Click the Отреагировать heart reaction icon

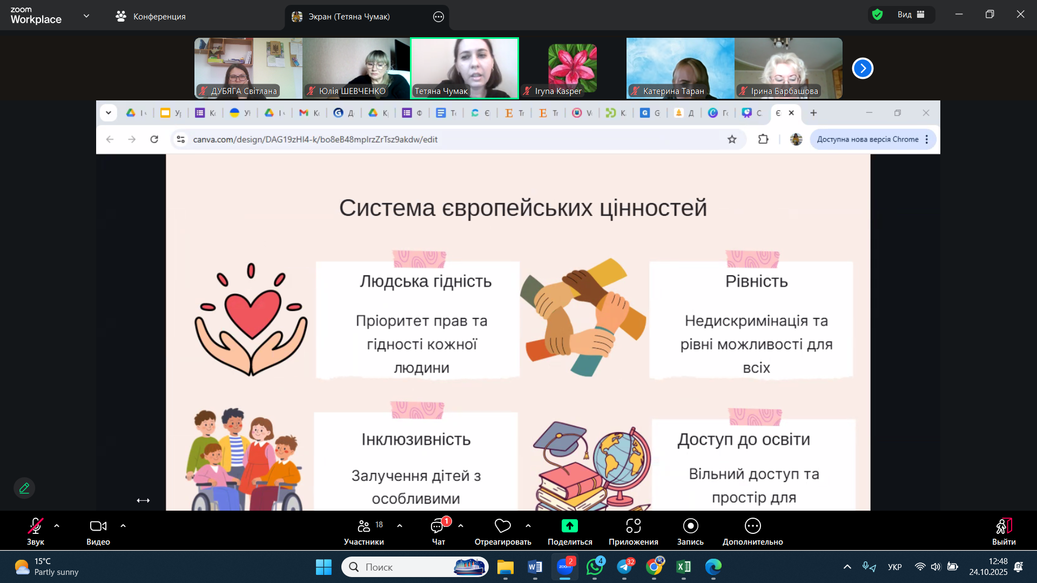click(502, 526)
